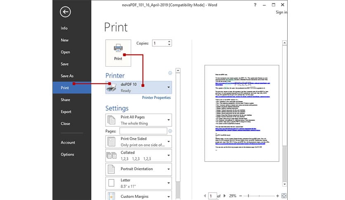Click preview scrollbar up arrow
The image size is (345, 200).
(284, 43)
